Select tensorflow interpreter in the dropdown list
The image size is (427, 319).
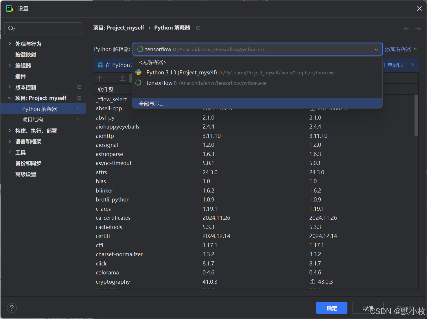pyautogui.click(x=257, y=83)
